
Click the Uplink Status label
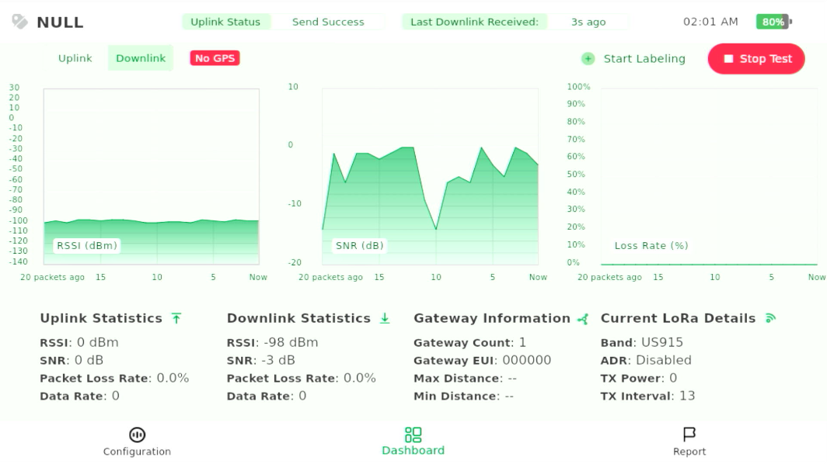tap(225, 22)
